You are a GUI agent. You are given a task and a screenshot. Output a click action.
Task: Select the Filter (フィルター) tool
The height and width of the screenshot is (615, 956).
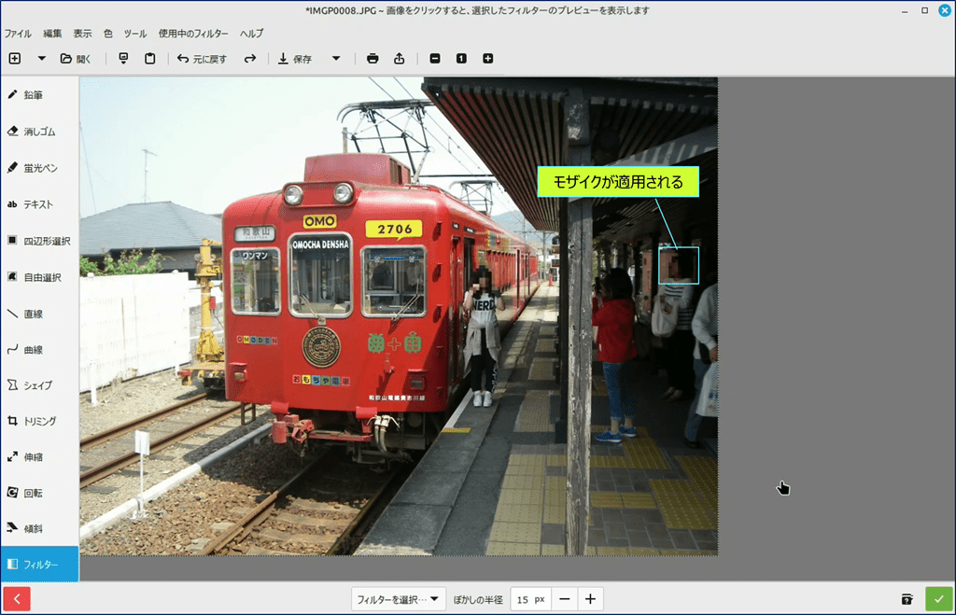coord(39,565)
